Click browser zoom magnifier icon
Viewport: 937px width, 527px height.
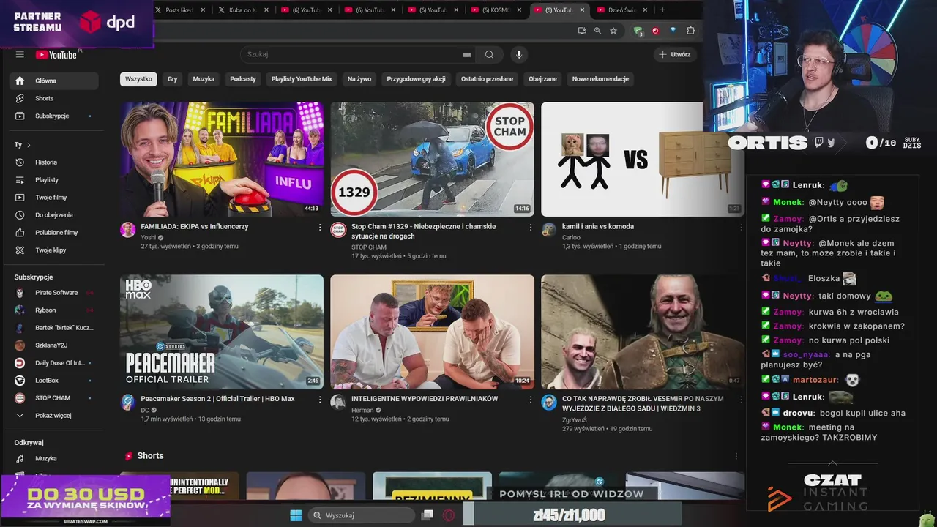click(597, 31)
